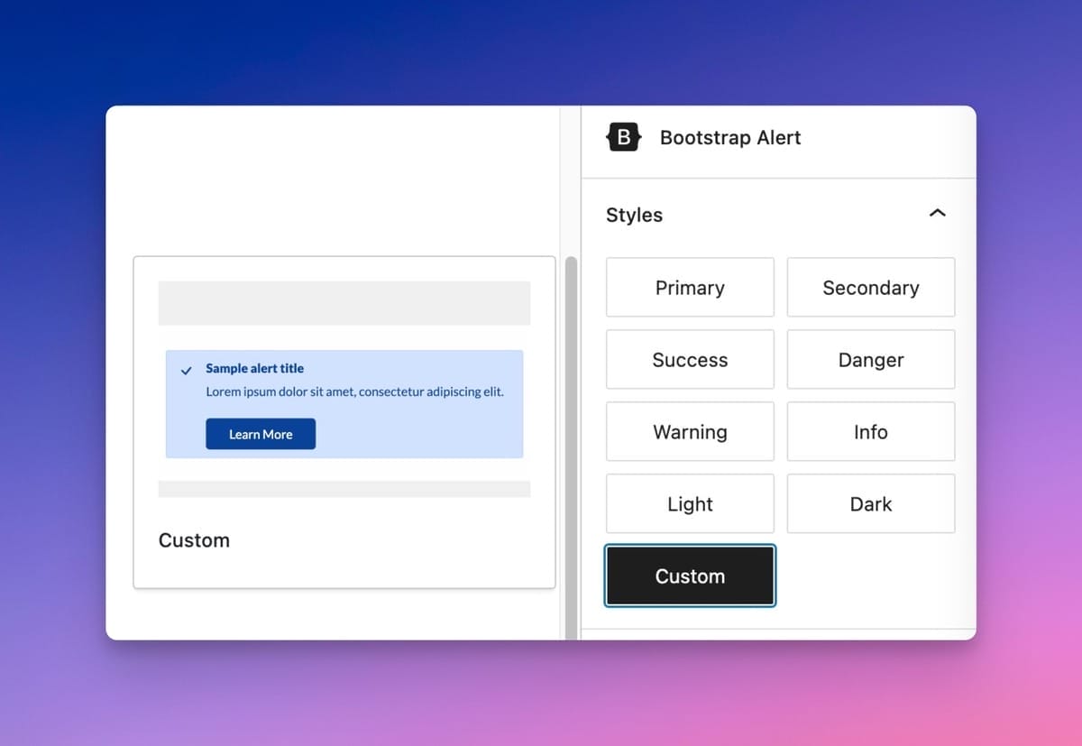1082x746 pixels.
Task: Apply the Light alert style
Action: tap(690, 504)
